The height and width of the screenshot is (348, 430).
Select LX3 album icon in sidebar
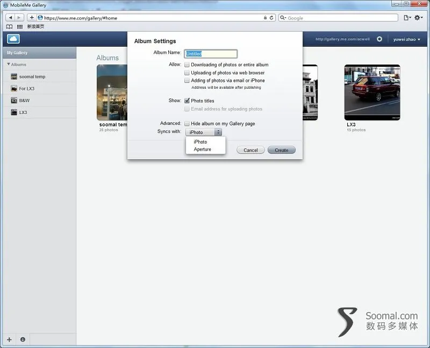14,112
